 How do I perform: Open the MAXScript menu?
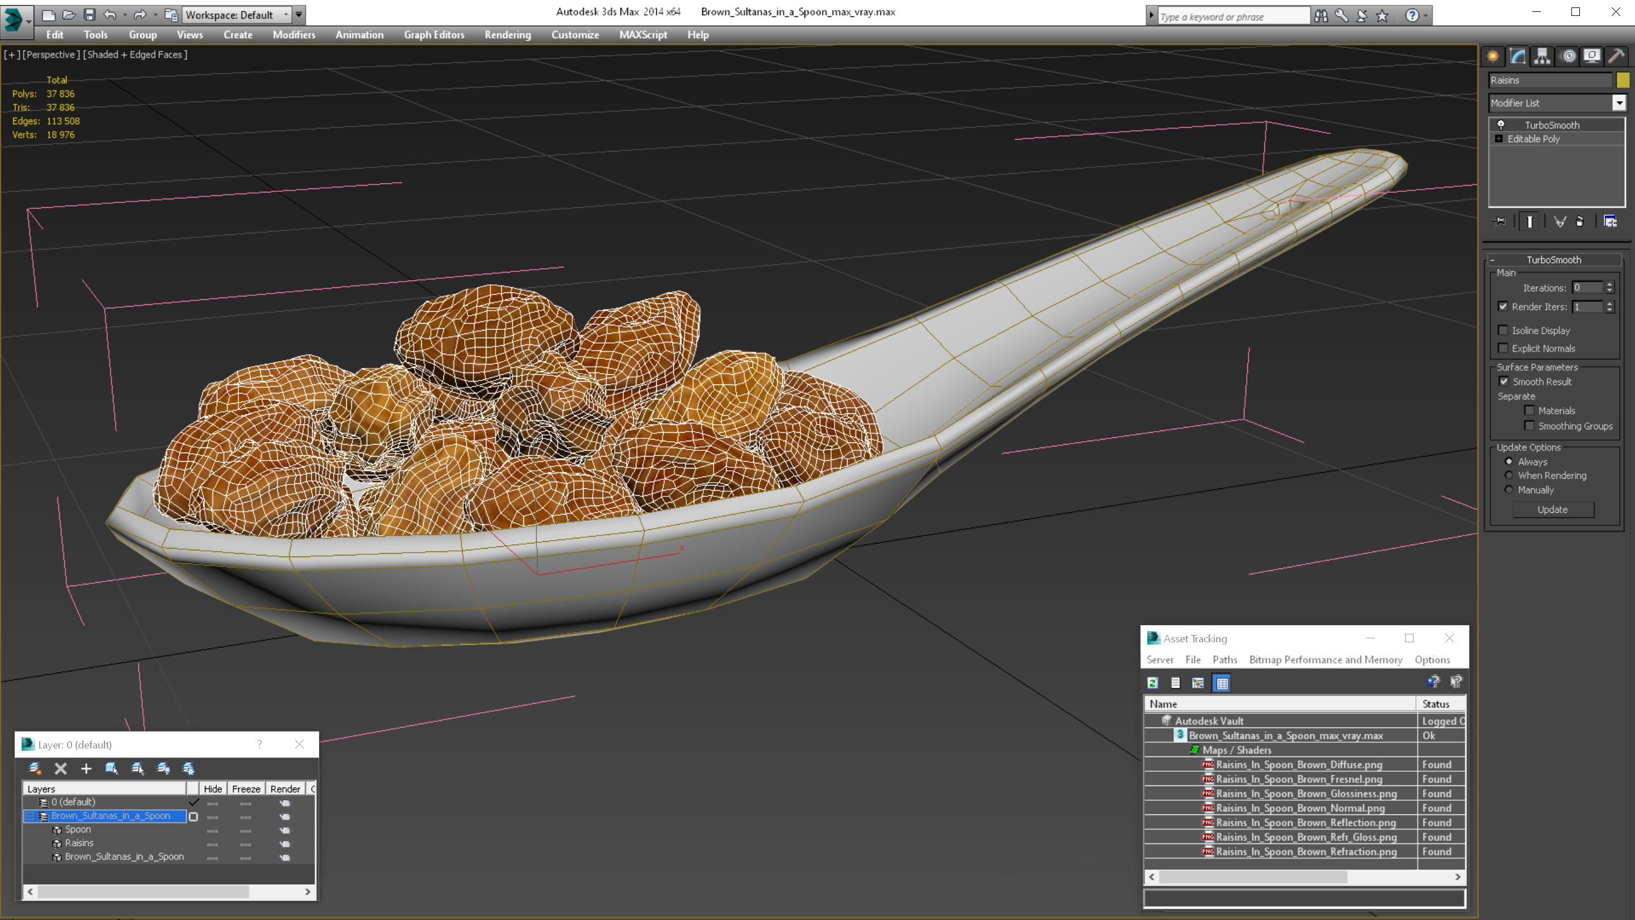point(643,35)
